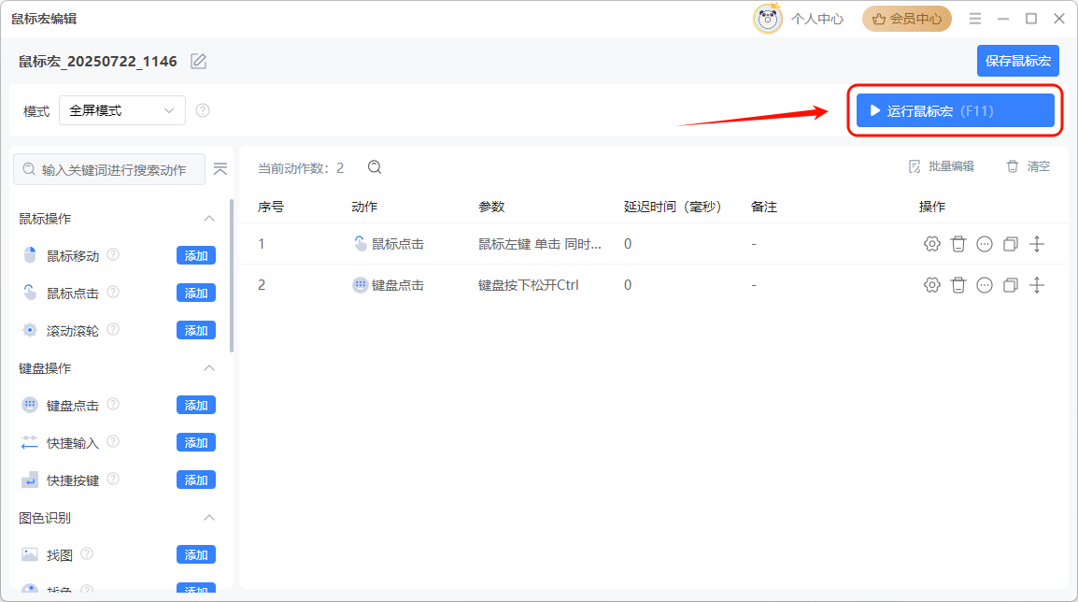Show help for 滚动滚轮
The image size is (1078, 602).
(x=113, y=330)
